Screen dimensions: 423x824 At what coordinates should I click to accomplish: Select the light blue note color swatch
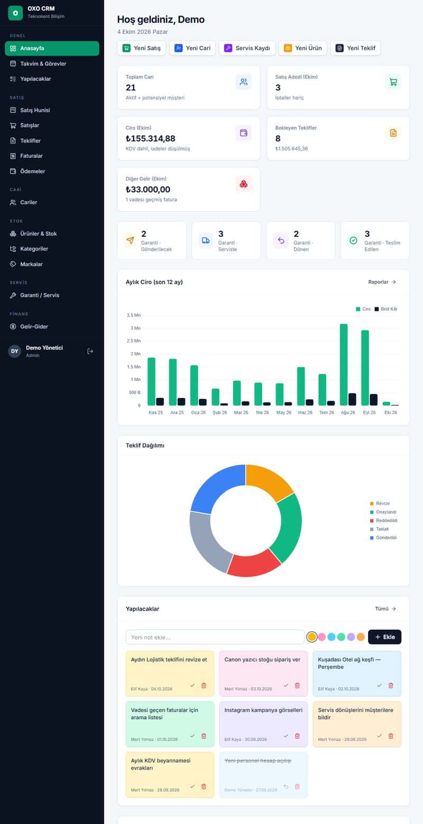tap(332, 637)
